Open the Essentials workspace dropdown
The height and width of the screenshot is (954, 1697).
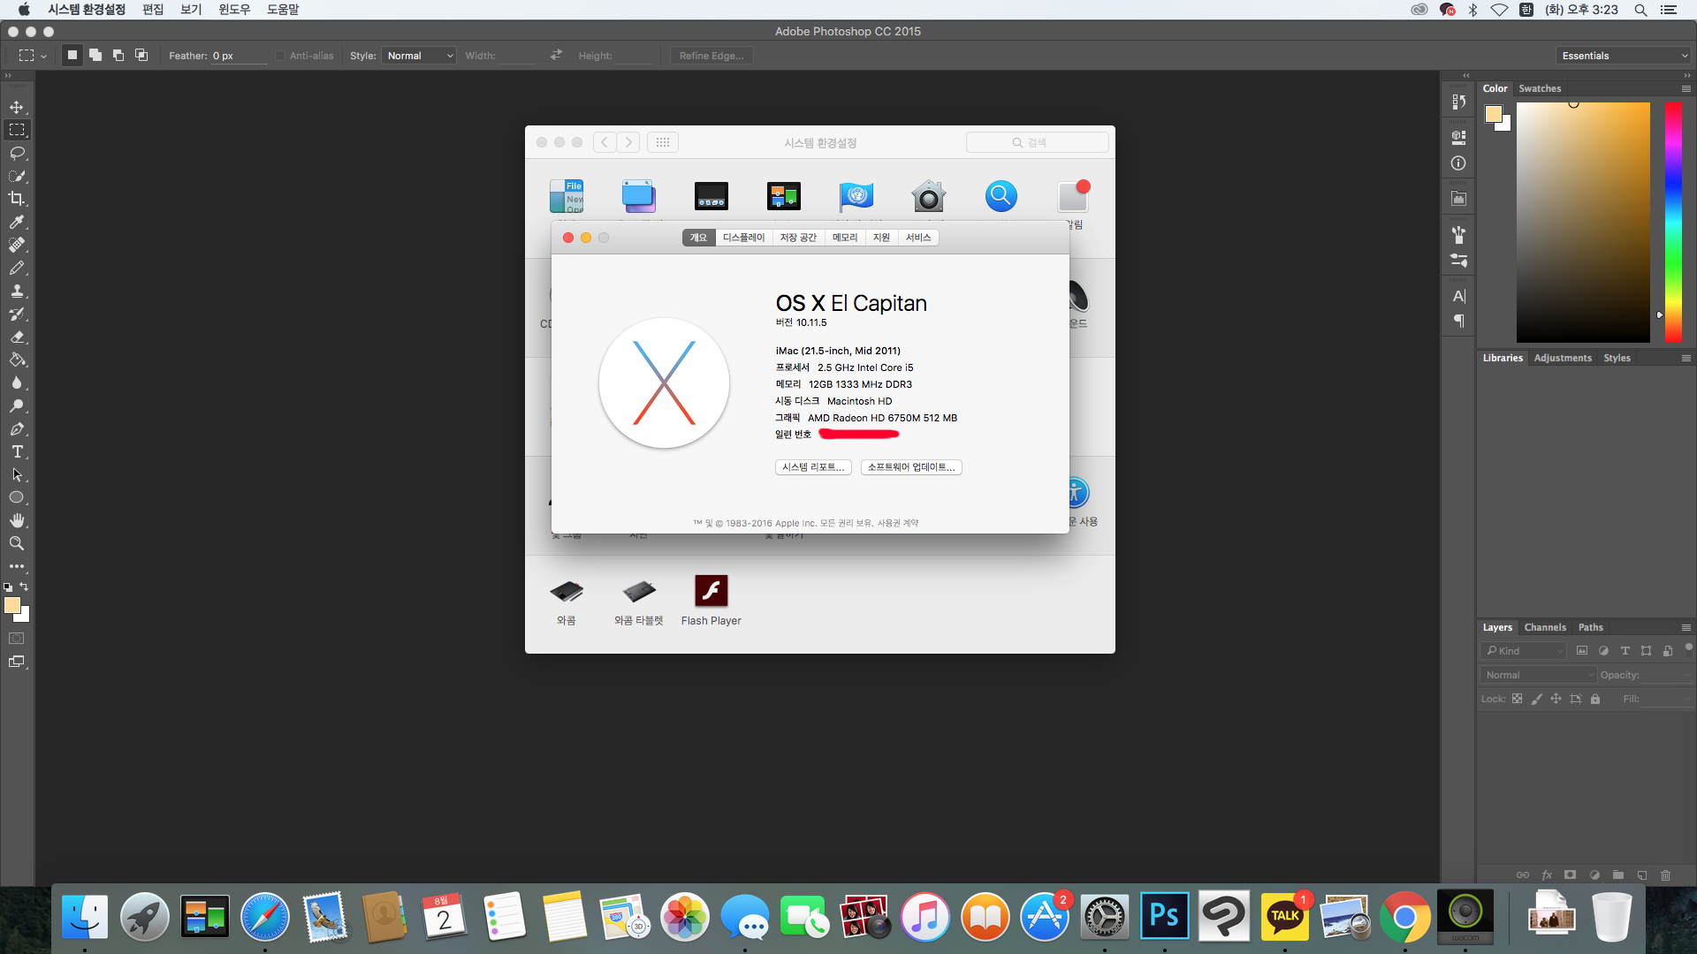pyautogui.click(x=1624, y=56)
